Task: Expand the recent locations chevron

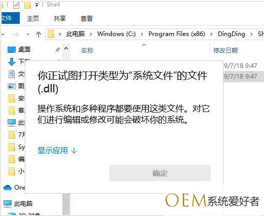Action: 28,34
